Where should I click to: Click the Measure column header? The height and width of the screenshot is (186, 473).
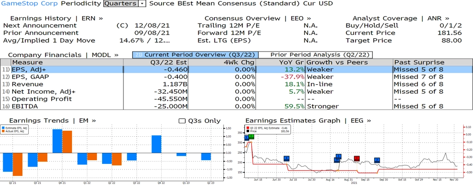coord(67,62)
